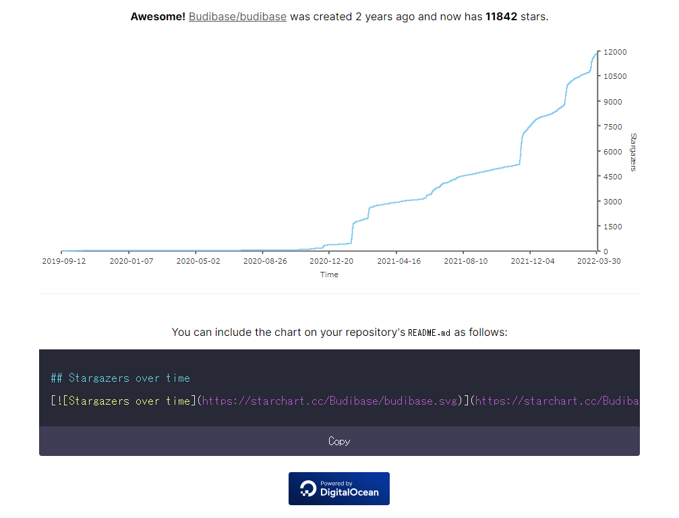Click the 2021-12-04 x-axis date label

533,261
